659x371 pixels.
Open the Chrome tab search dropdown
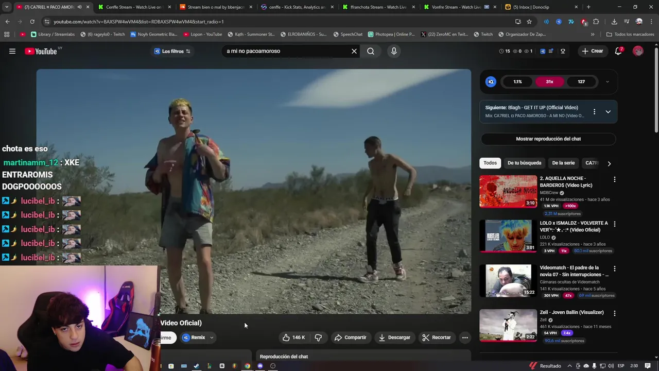pyautogui.click(x=6, y=7)
